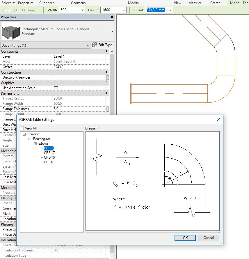Collapse the Graphics section

pos(106,83)
